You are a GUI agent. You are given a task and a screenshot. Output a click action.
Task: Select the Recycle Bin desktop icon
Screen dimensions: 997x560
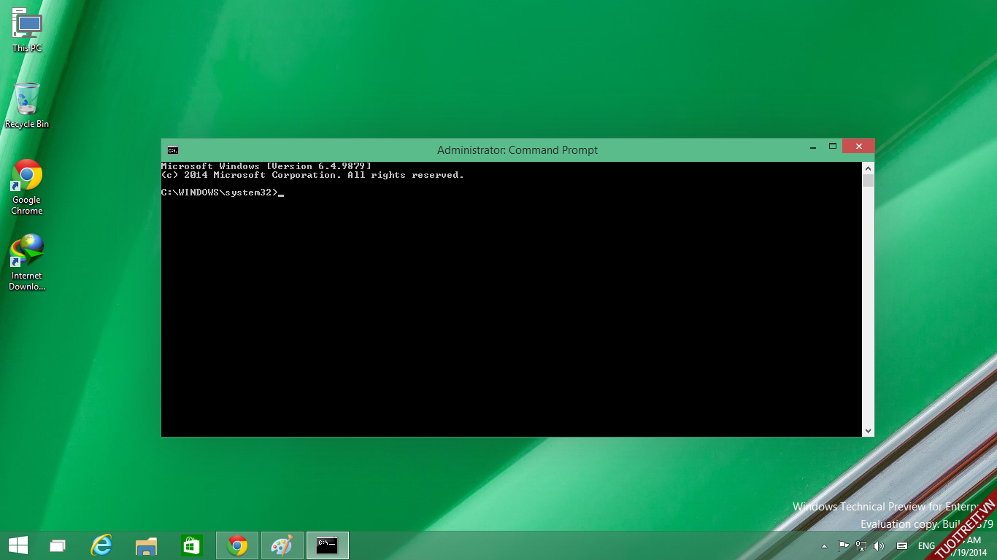coord(27,106)
